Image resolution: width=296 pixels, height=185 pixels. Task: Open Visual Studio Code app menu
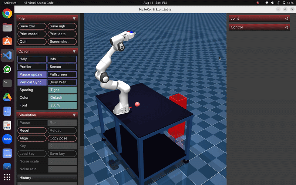click(38, 3)
